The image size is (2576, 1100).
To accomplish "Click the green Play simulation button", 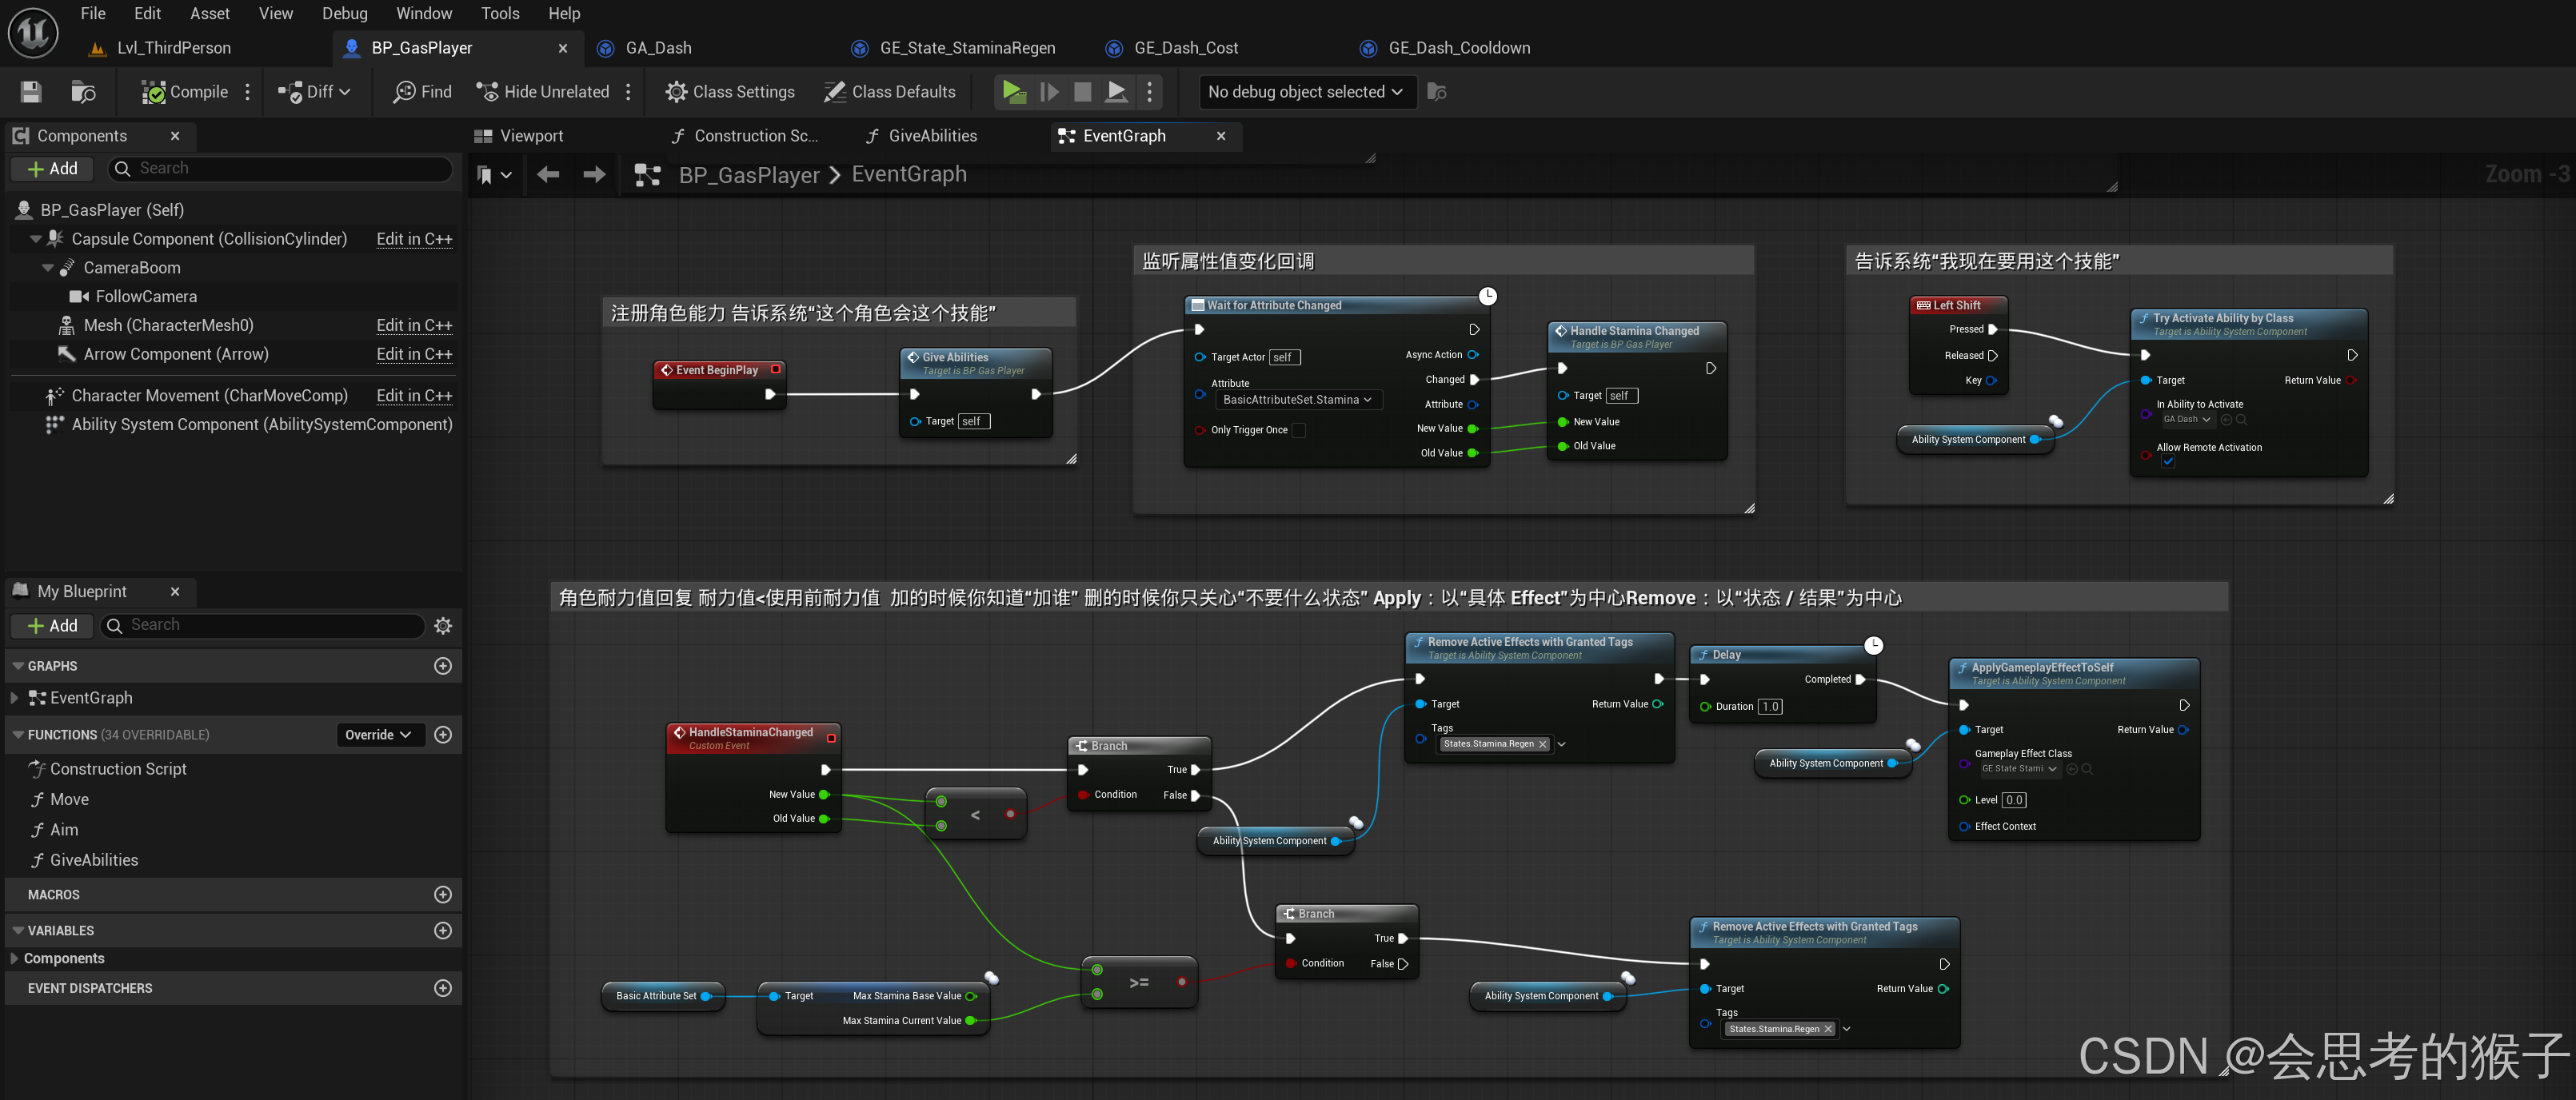I will (1014, 92).
